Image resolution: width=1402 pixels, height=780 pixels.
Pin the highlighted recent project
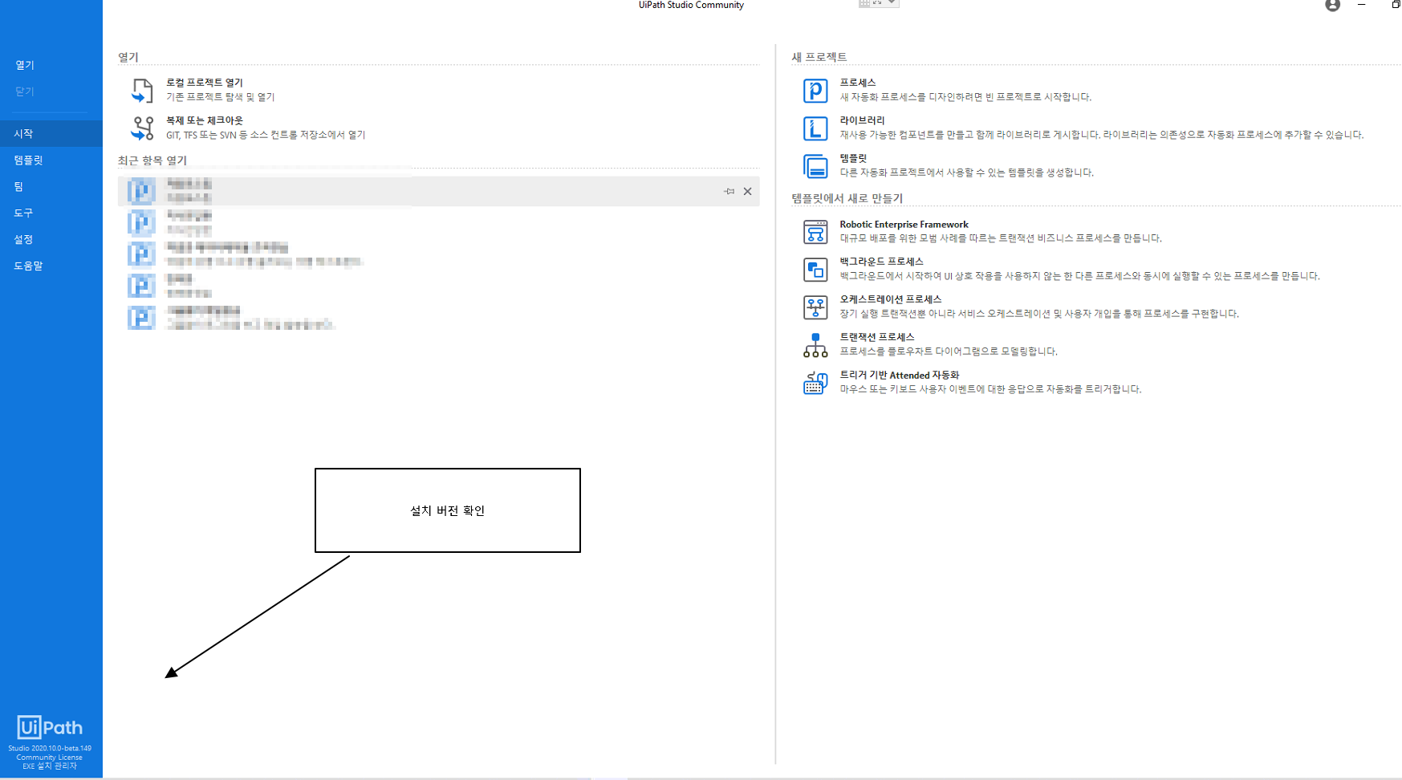point(729,191)
